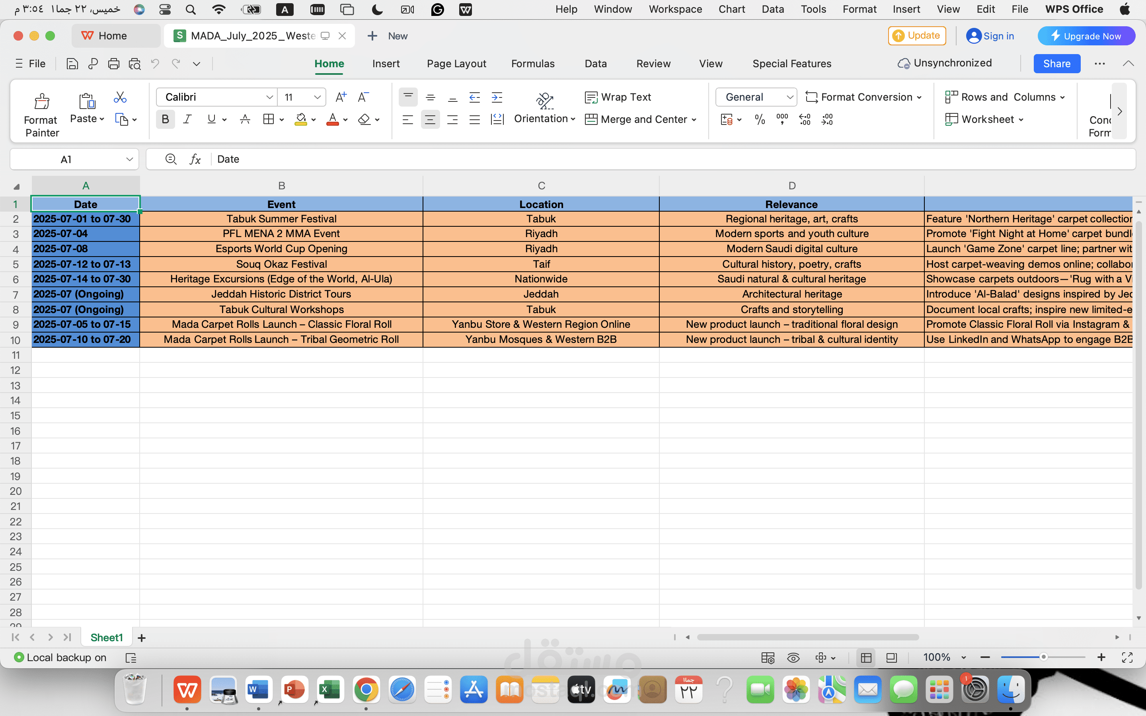Click the decrease indent icon

(x=474, y=97)
